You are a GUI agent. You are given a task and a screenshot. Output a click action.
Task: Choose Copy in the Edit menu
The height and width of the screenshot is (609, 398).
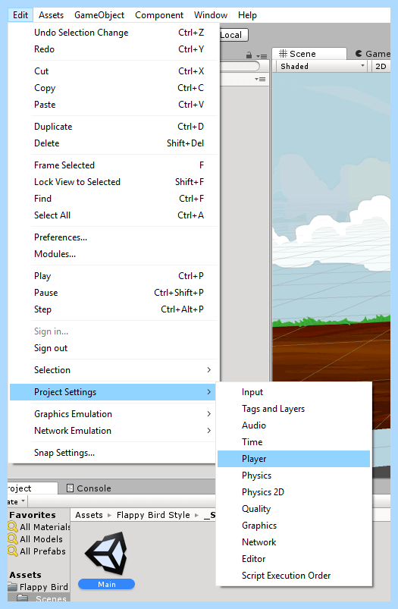(114, 88)
